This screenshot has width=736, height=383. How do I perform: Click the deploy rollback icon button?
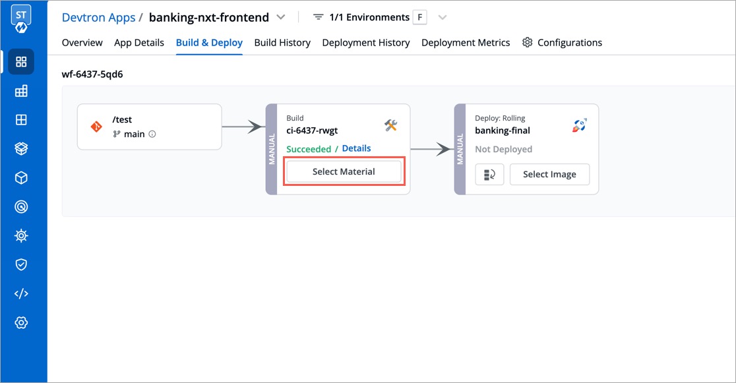point(489,175)
